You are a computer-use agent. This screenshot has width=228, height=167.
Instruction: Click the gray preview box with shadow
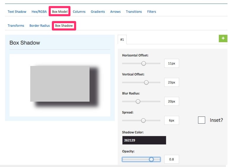(x=60, y=83)
